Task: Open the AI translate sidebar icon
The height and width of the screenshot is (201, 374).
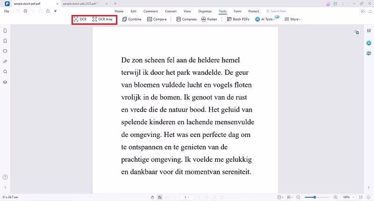Action: click(369, 53)
